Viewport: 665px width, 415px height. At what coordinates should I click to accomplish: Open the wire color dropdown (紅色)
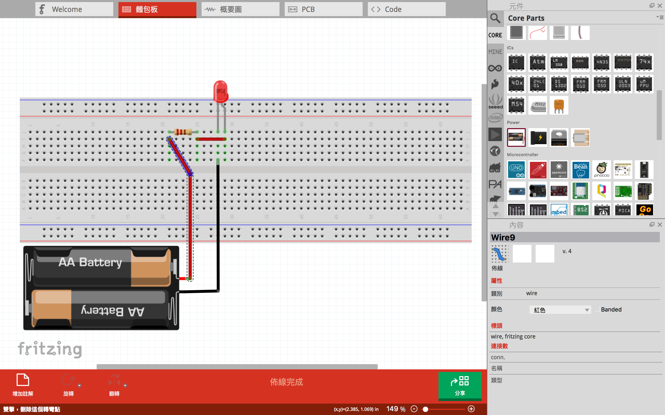coord(560,310)
